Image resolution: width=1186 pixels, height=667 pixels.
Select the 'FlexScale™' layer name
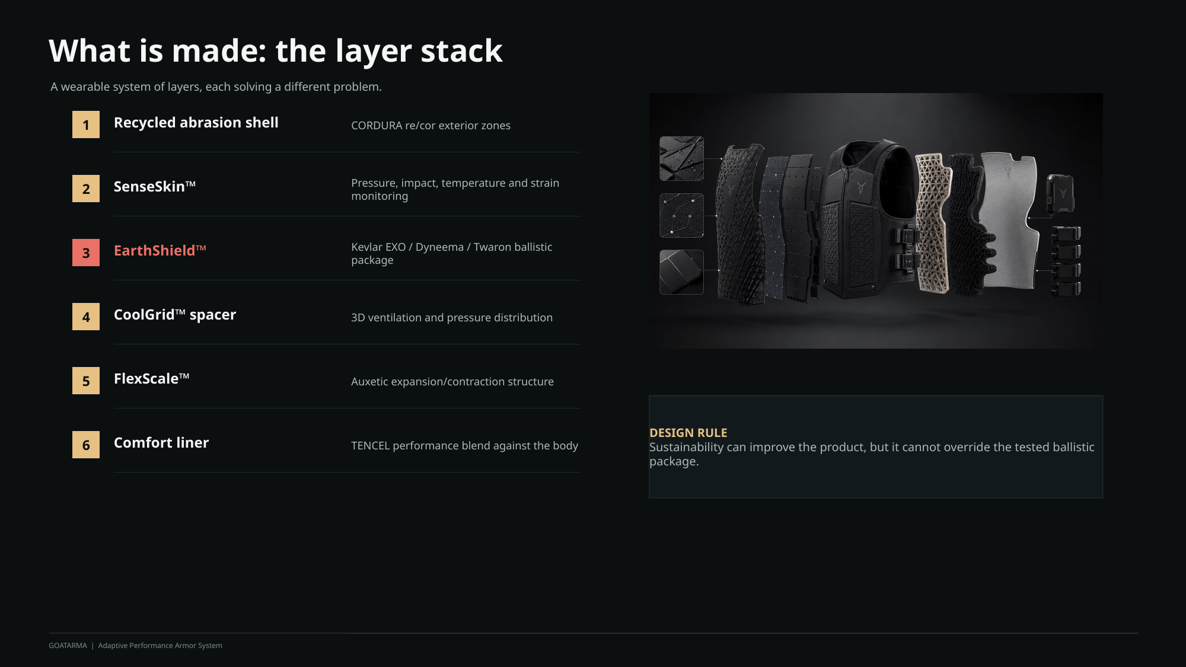coord(152,379)
